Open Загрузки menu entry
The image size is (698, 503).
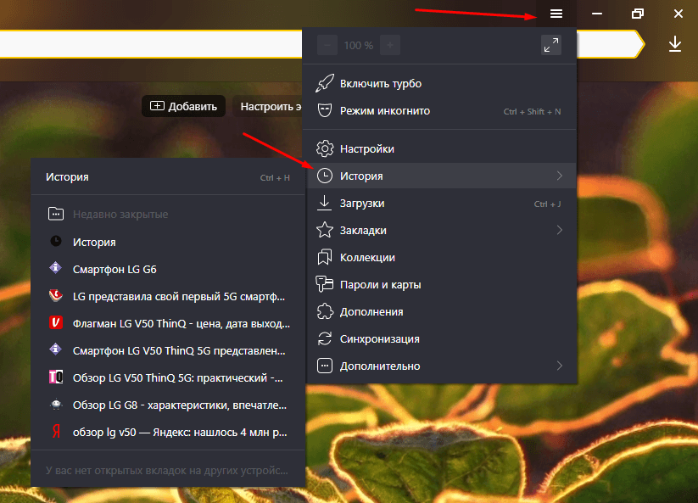click(439, 203)
